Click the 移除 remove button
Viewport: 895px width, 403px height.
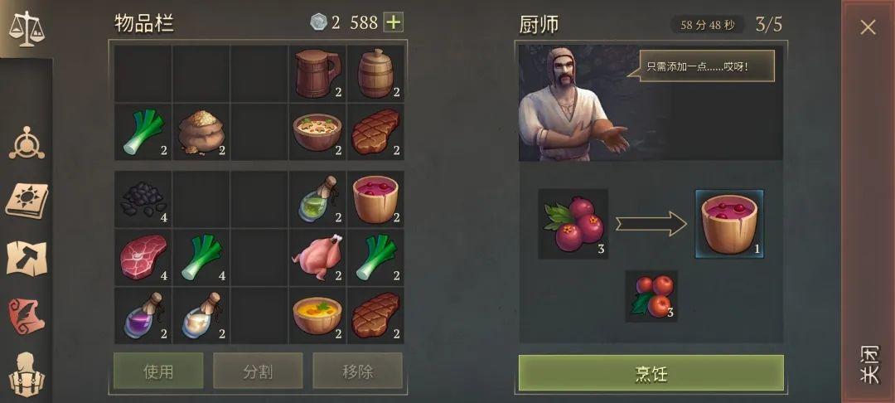click(358, 371)
